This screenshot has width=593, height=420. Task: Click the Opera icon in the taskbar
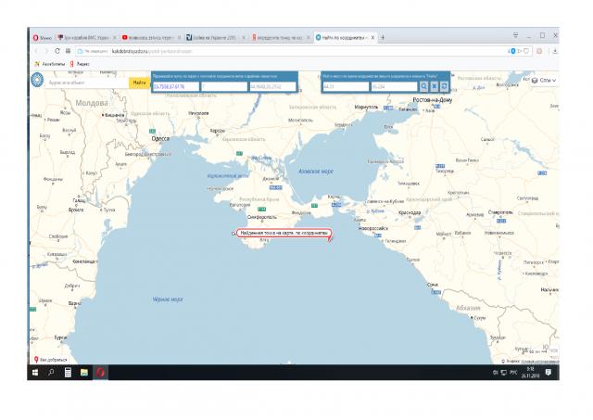coord(97,372)
